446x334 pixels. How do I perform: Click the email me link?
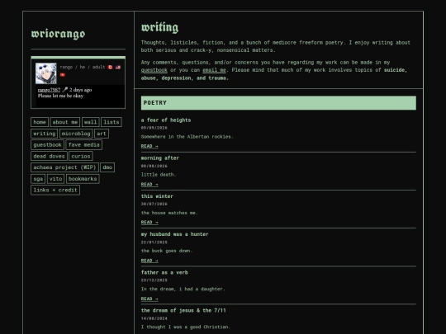pos(214,70)
